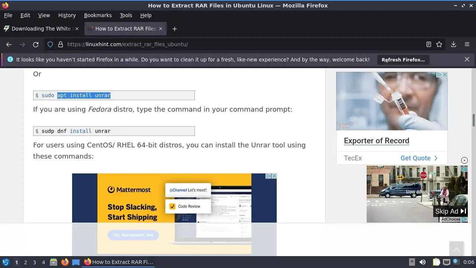Close the floating video ad

tap(464, 160)
